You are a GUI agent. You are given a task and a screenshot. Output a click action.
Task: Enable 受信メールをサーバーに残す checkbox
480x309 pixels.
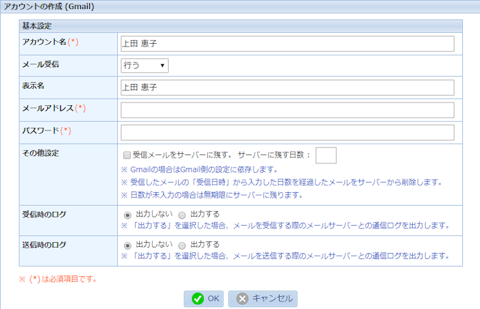127,155
